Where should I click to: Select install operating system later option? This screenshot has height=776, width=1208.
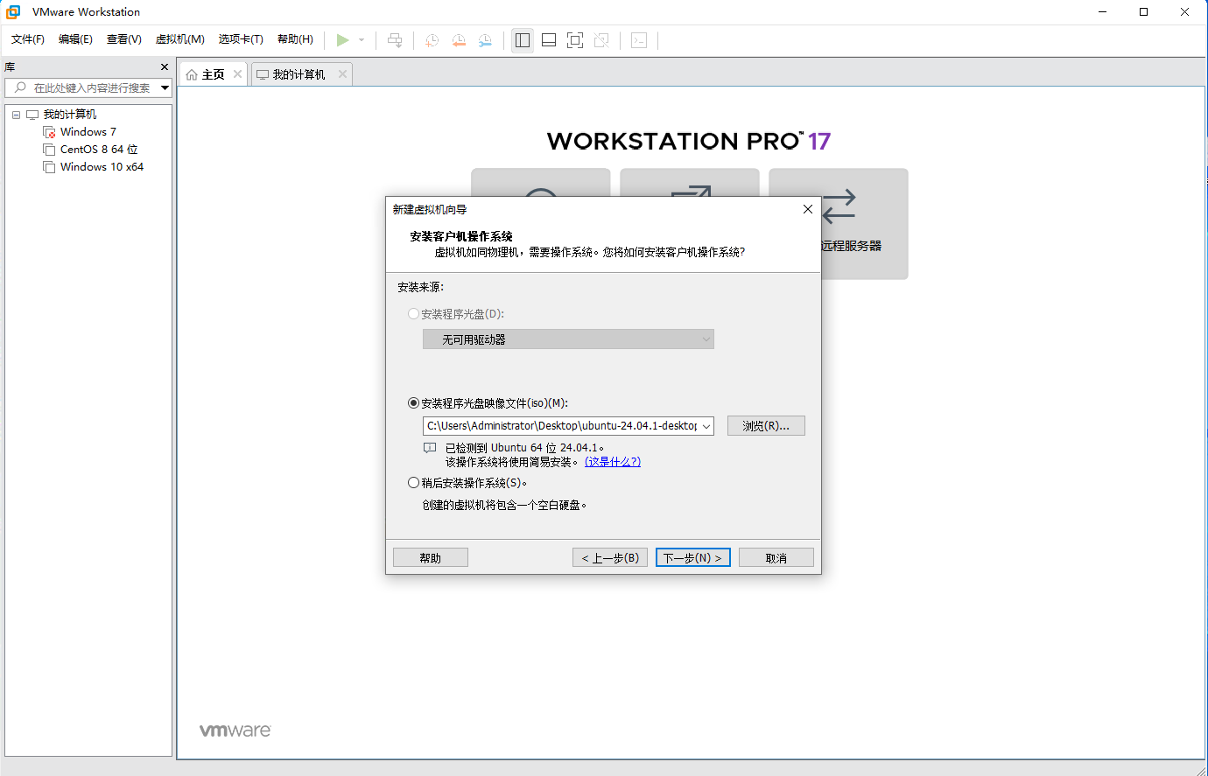pyautogui.click(x=413, y=483)
